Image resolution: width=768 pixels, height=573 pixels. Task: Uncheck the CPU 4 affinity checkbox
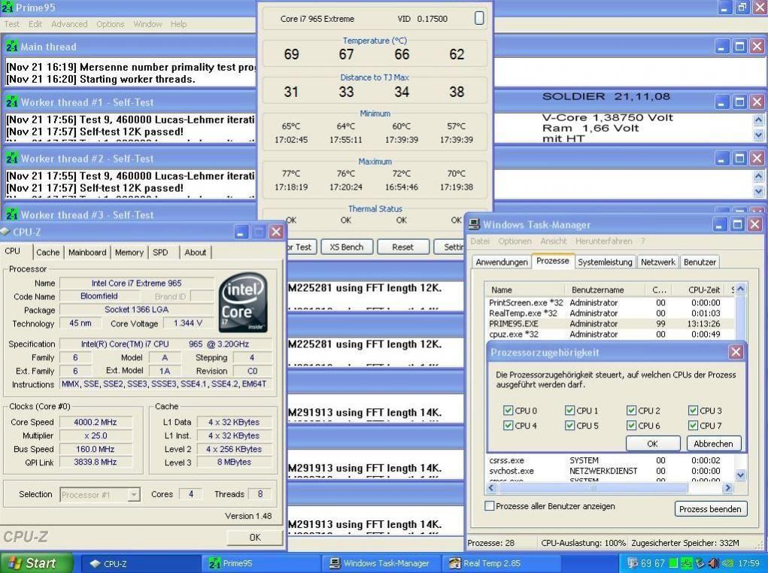[508, 425]
